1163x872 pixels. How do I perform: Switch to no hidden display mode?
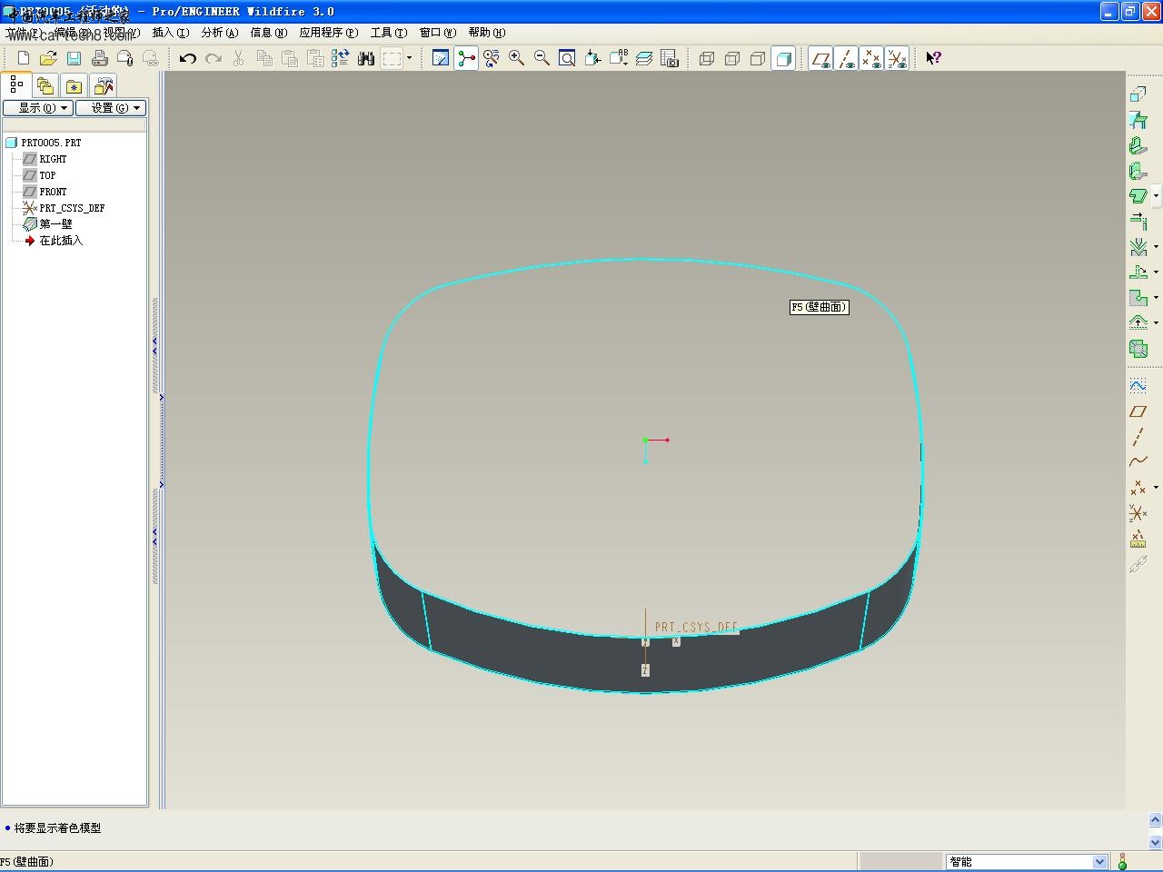pyautogui.click(x=758, y=58)
